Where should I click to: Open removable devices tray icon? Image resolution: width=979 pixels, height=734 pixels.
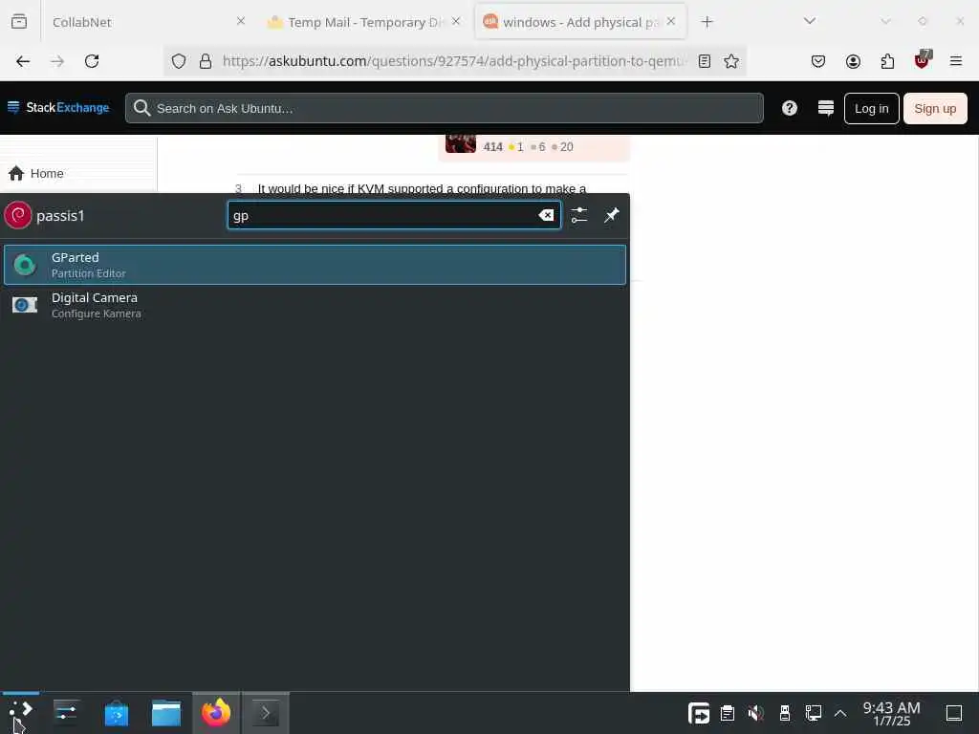[785, 713]
